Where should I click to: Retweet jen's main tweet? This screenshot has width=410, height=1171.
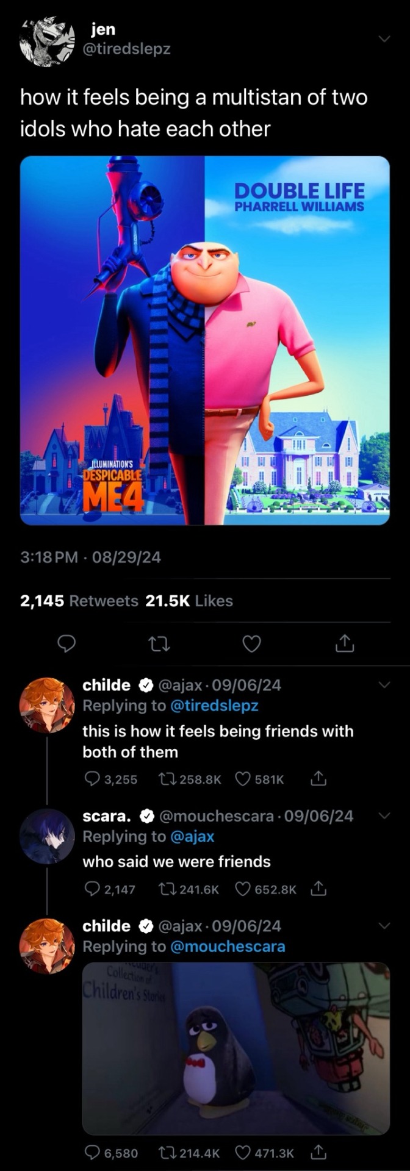pyautogui.click(x=160, y=643)
